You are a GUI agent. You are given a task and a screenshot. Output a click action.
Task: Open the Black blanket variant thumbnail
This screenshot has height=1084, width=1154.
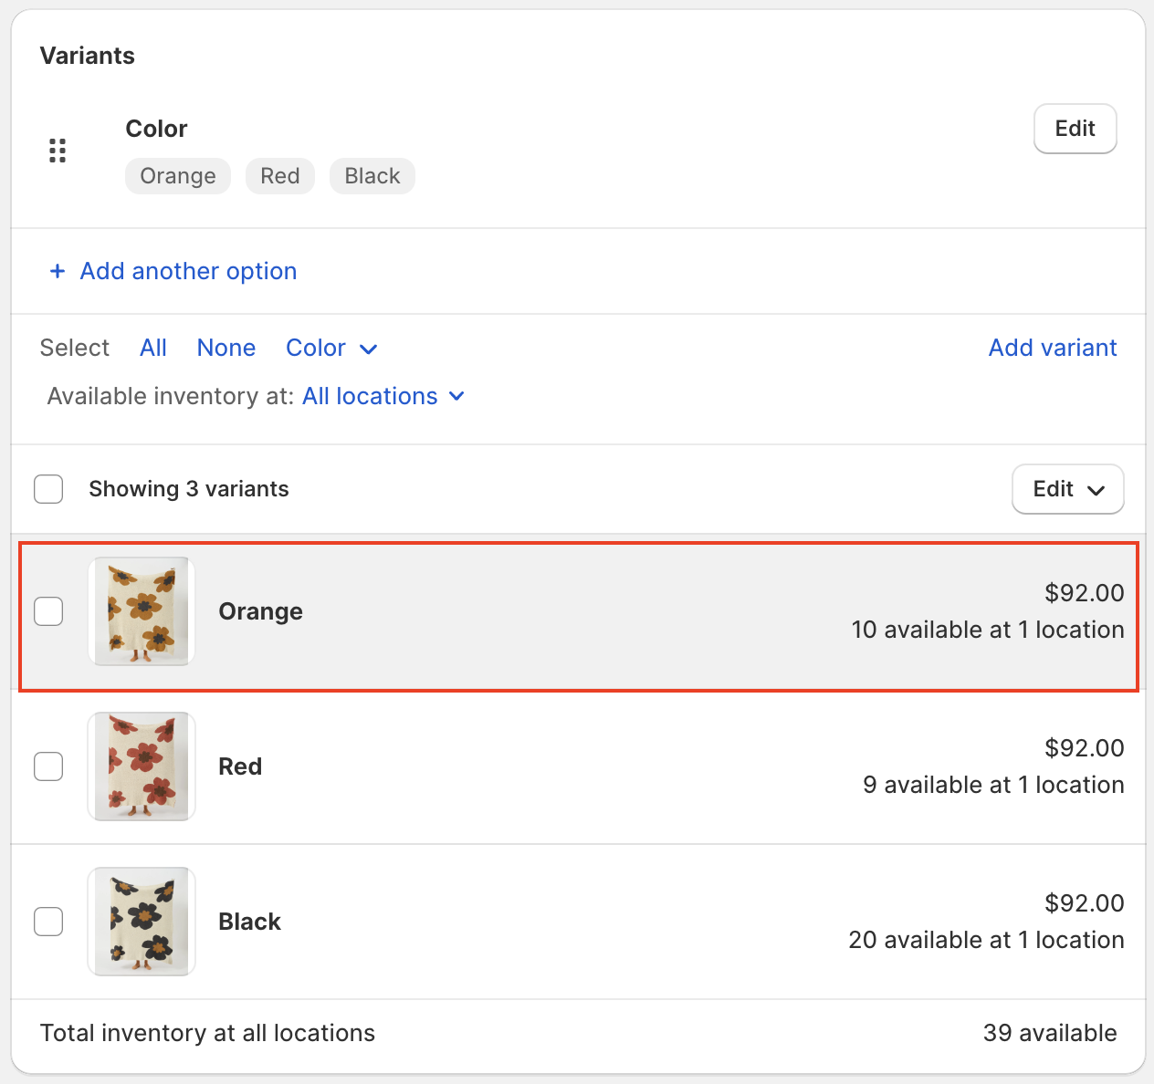coord(142,922)
